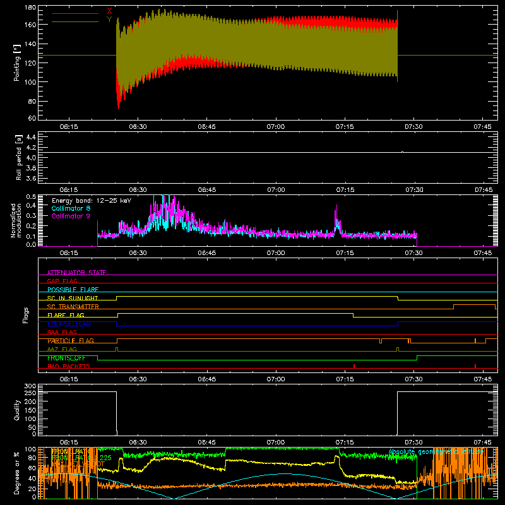Click the olive Y legend line sample
This screenshot has width=505, height=505.
click(x=75, y=22)
